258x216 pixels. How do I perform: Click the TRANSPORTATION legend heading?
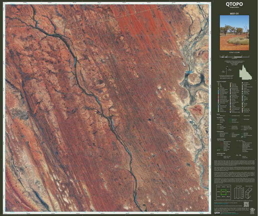pyautogui.click(x=221, y=139)
